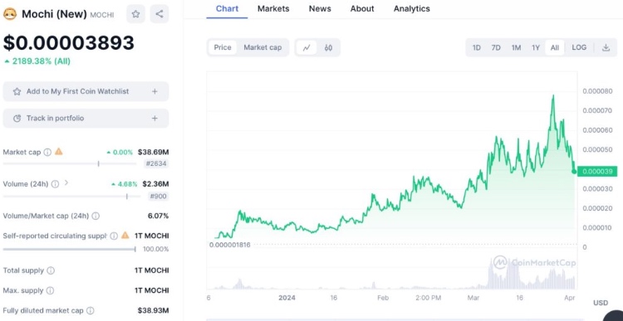Screen dimensions: 623x321
Task: Open the Markets tab
Action: point(273,8)
